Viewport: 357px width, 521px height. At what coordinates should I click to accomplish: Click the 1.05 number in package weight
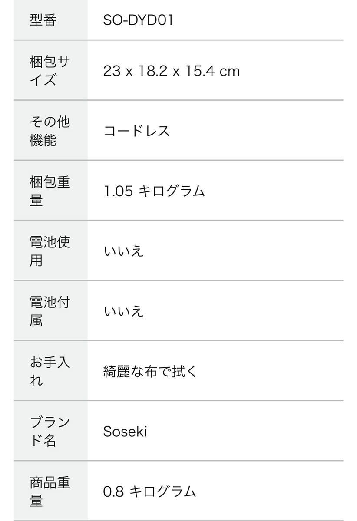(x=118, y=191)
